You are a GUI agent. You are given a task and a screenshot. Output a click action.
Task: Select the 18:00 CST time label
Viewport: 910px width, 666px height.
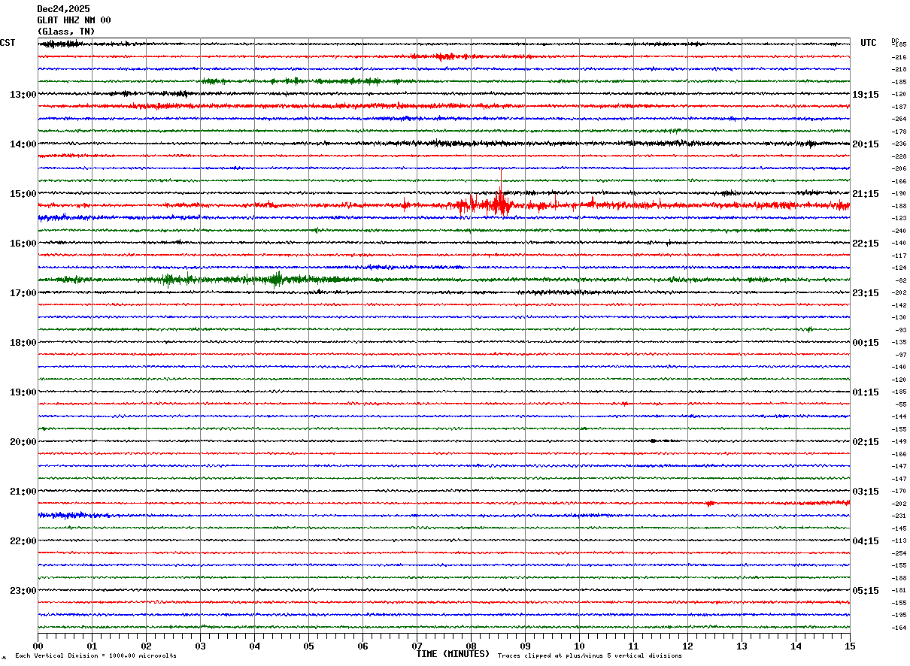pos(23,343)
